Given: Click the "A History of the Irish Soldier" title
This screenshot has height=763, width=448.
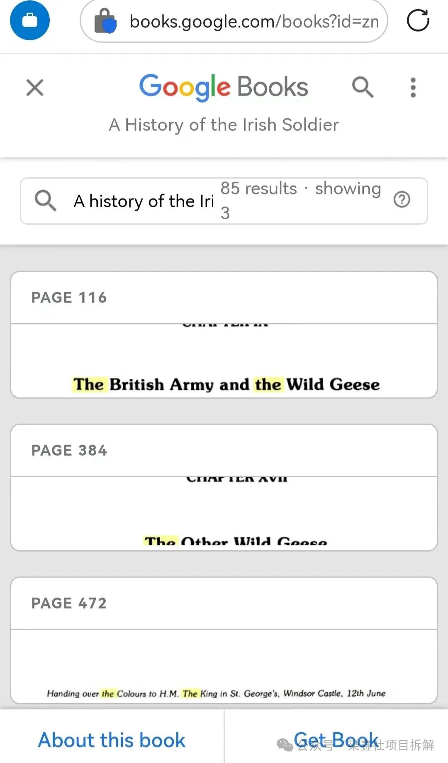Looking at the screenshot, I should [224, 125].
